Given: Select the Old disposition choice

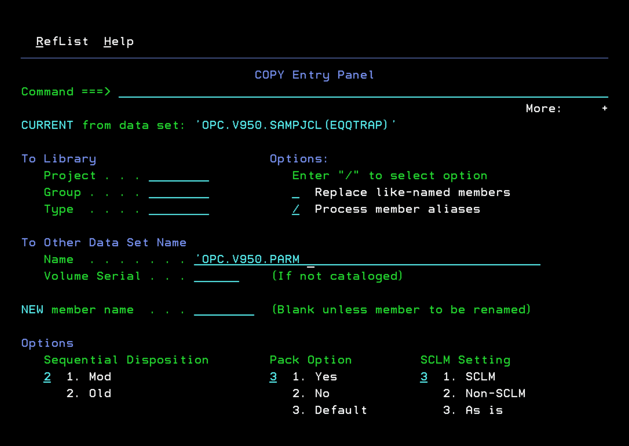Looking at the screenshot, I should pyautogui.click(x=100, y=393).
